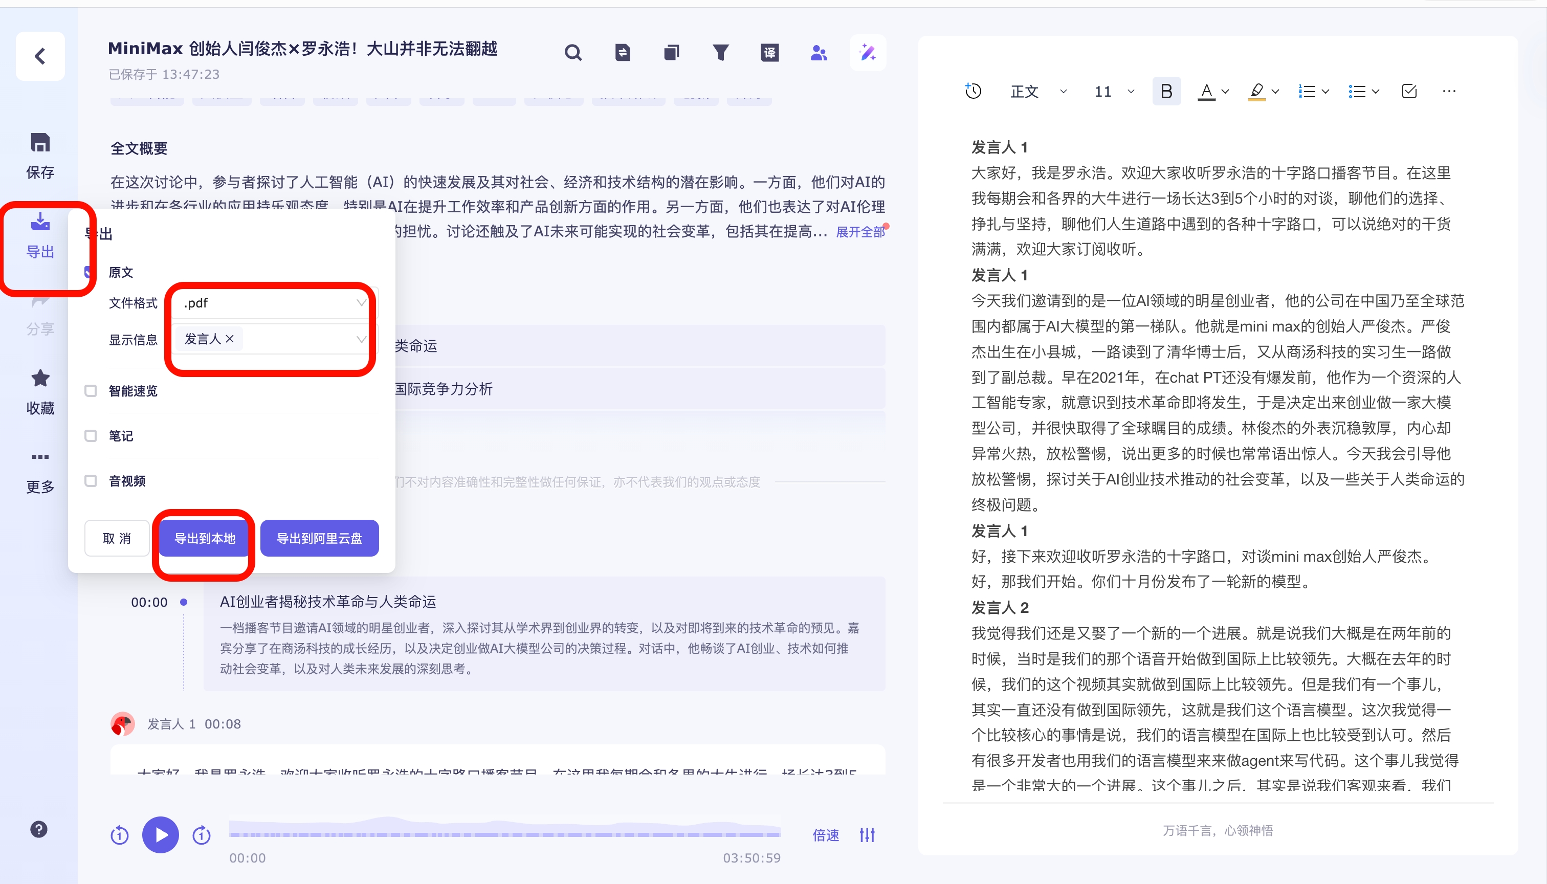1547x884 pixels.
Task: Click the translate icon in header toolbar
Action: click(769, 53)
